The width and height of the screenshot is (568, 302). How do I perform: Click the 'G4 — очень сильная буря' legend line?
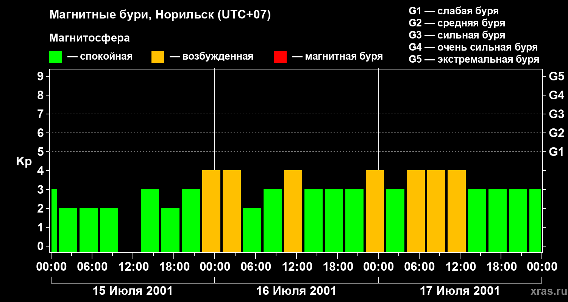tap(473, 47)
